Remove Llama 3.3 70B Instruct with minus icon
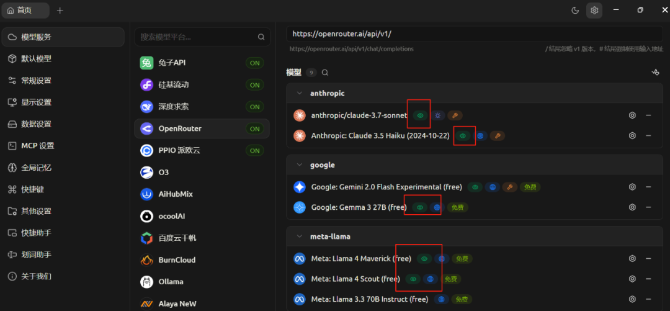The height and width of the screenshot is (311, 670). click(x=648, y=299)
